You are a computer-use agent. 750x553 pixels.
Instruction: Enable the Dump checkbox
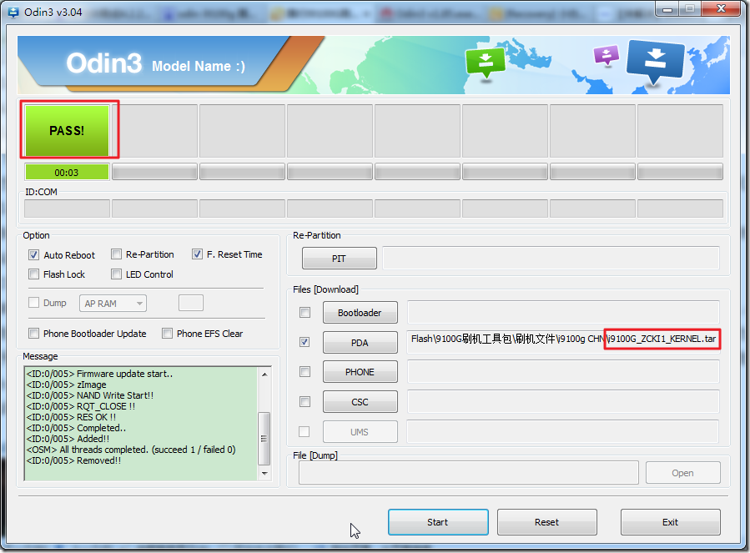click(x=33, y=302)
